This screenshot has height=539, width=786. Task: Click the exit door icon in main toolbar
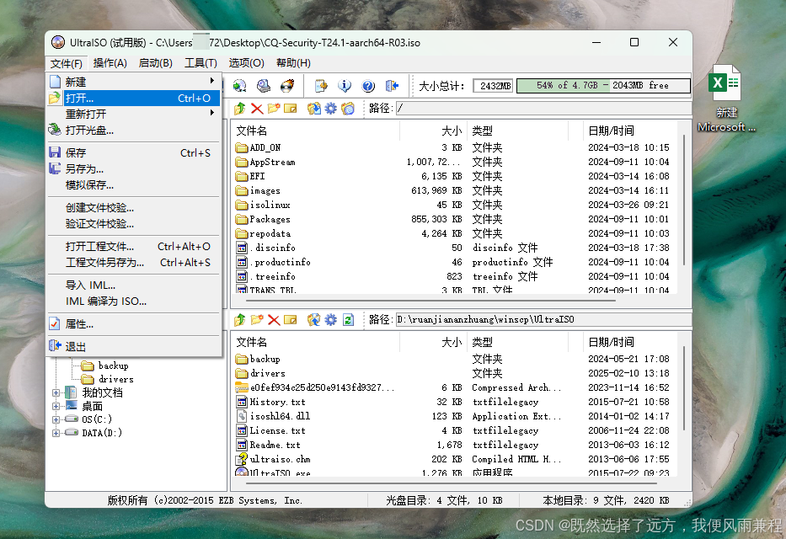(392, 86)
